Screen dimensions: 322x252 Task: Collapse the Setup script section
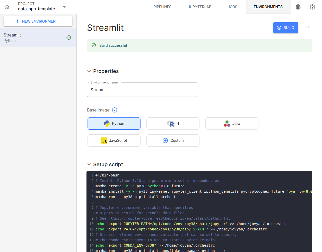89,164
